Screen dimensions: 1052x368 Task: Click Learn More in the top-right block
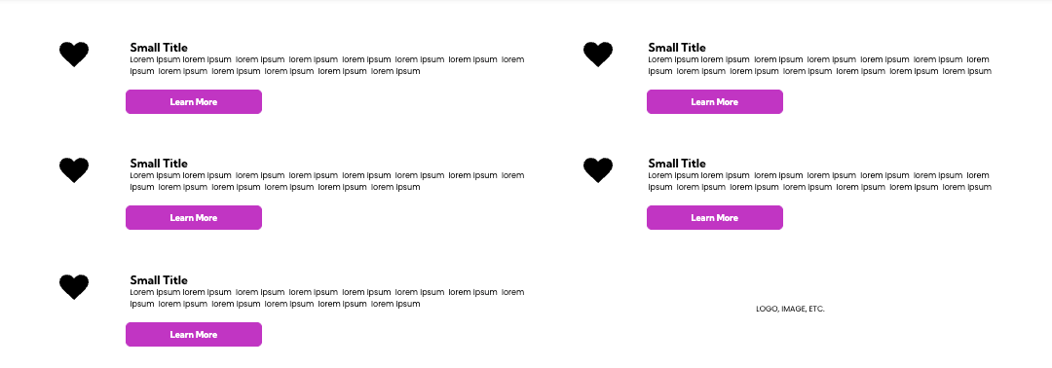point(715,102)
